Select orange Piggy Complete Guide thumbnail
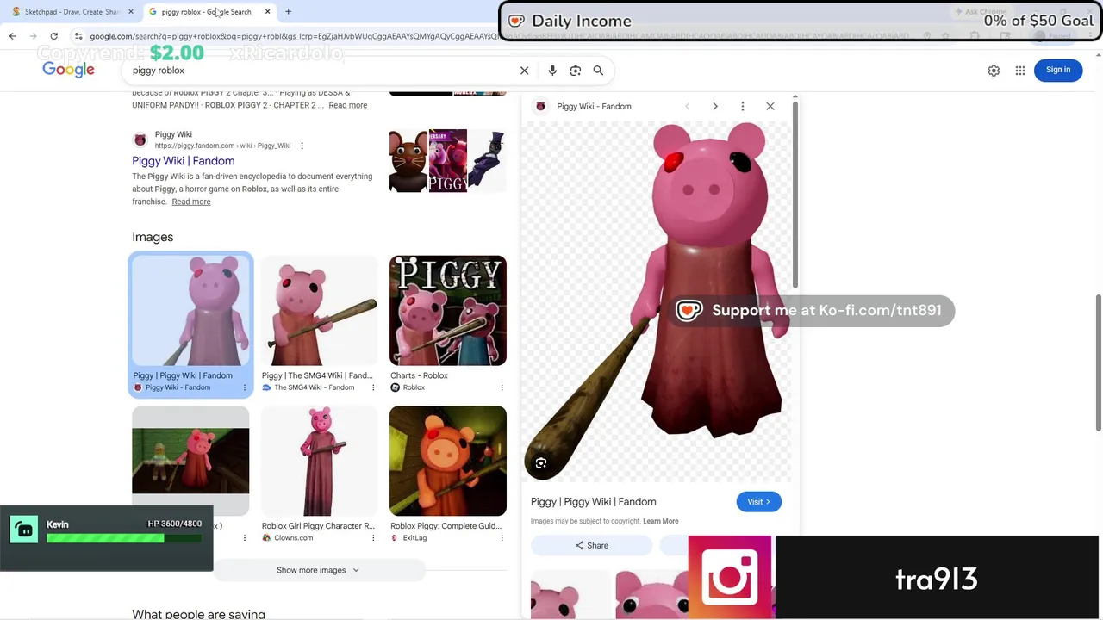Screen dimensions: 1103x620 (448, 461)
